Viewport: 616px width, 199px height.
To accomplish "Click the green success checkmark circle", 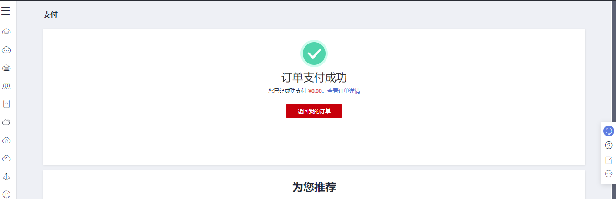I will click(x=314, y=53).
